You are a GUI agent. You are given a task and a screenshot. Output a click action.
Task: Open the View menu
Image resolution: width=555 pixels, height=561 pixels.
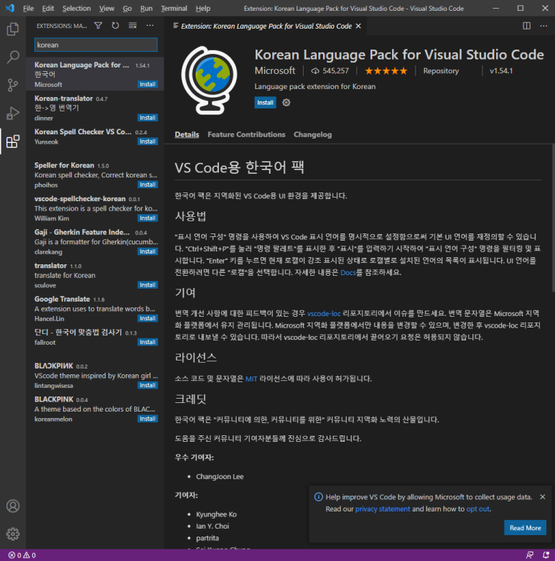point(106,8)
